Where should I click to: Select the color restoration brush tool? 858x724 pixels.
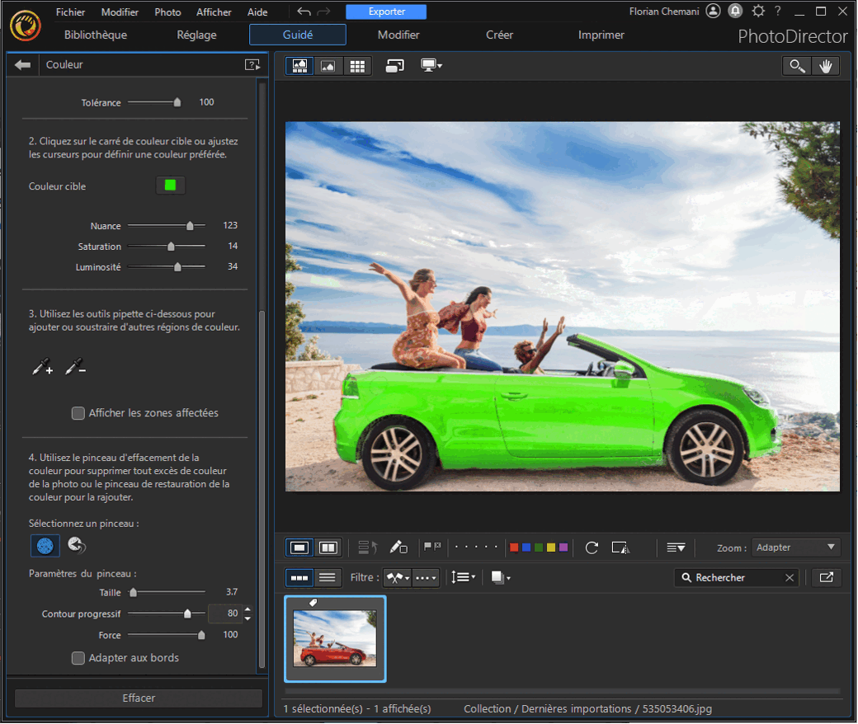(x=77, y=546)
